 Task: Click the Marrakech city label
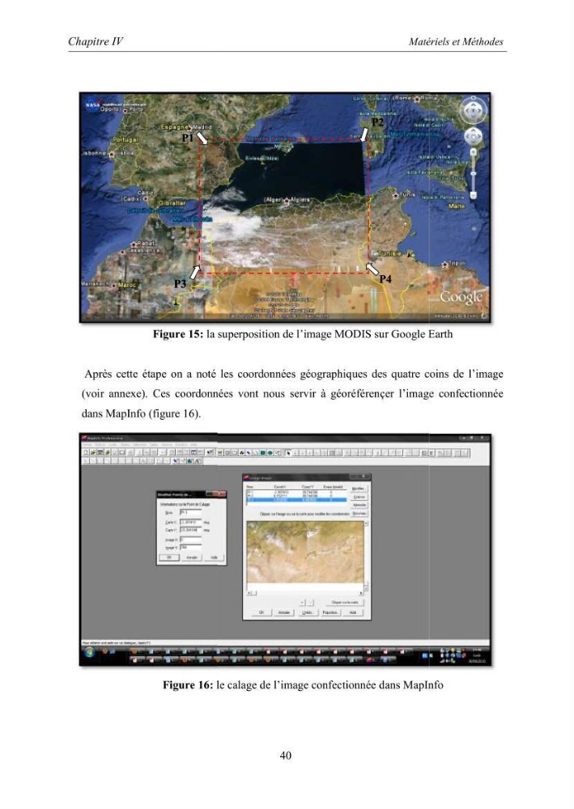click(95, 284)
